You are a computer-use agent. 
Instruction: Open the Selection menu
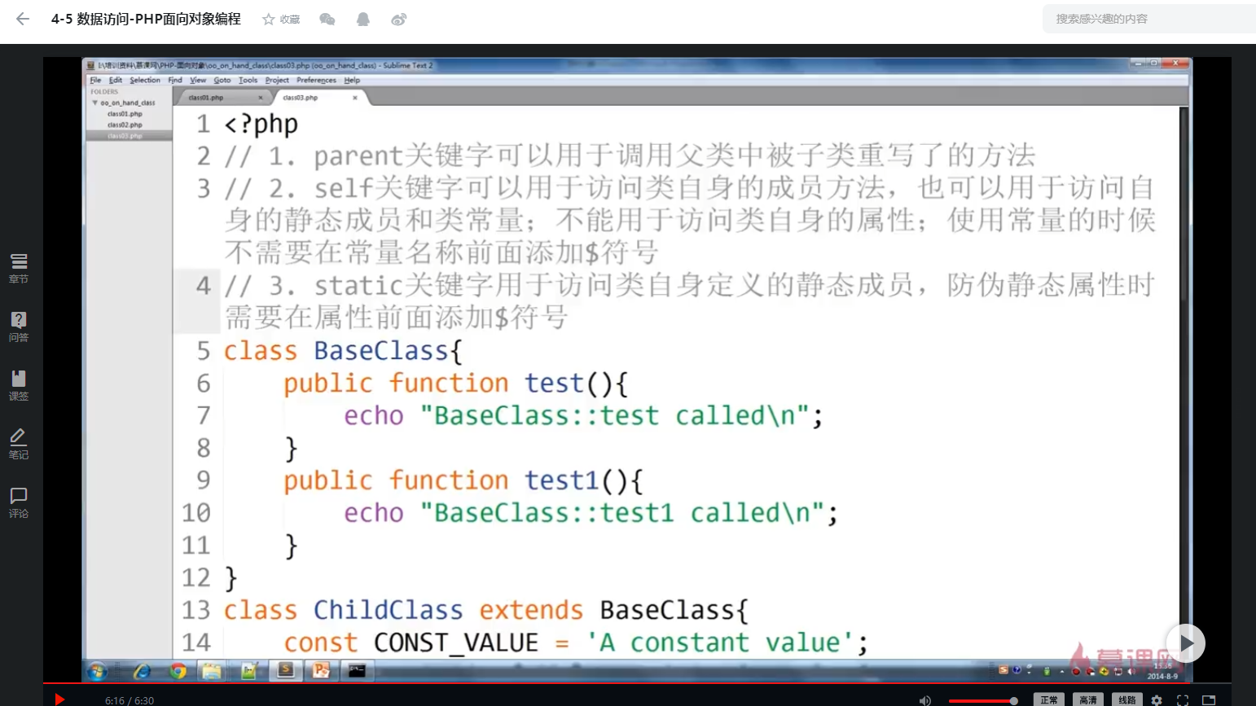145,80
